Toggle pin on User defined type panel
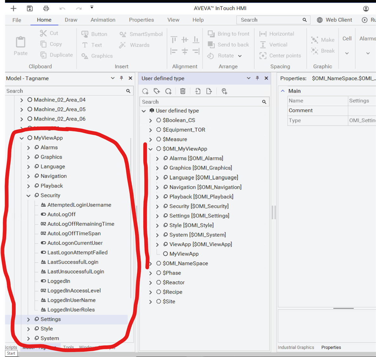 pos(257,78)
